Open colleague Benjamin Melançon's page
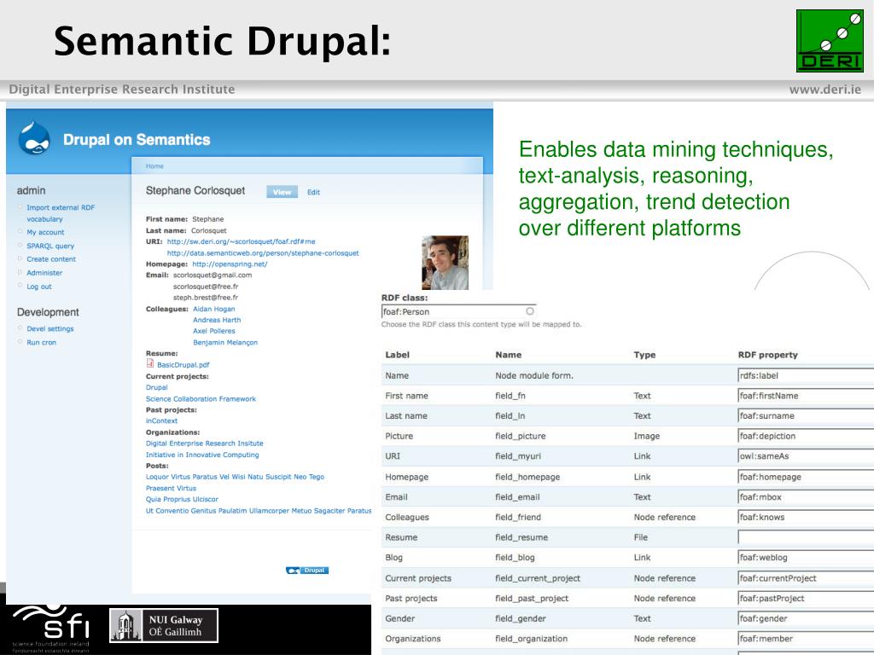 pos(225,343)
